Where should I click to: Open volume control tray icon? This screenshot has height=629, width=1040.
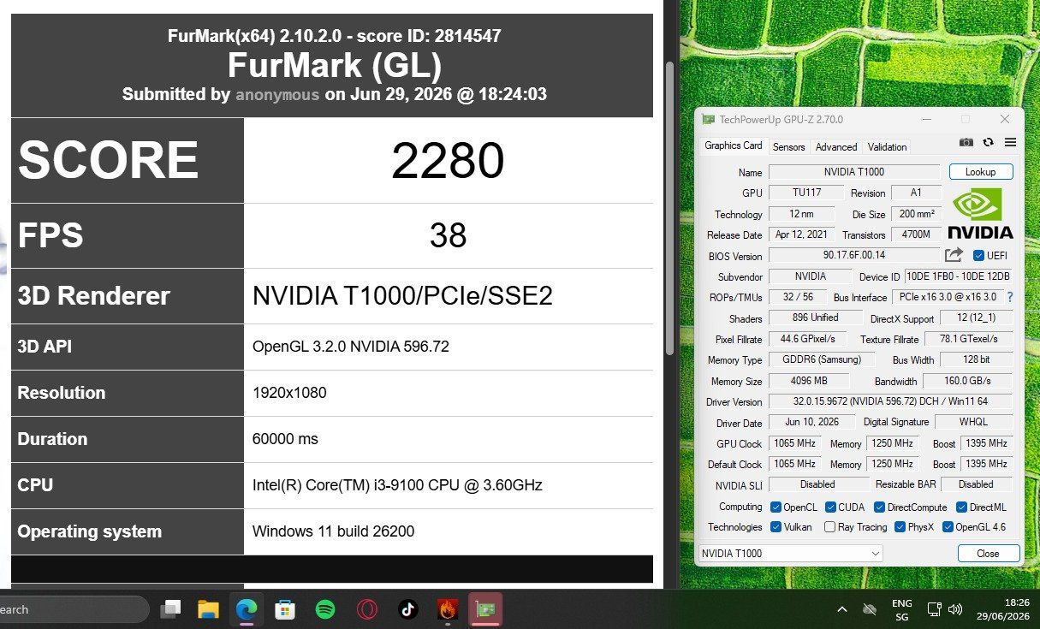[x=955, y=609]
